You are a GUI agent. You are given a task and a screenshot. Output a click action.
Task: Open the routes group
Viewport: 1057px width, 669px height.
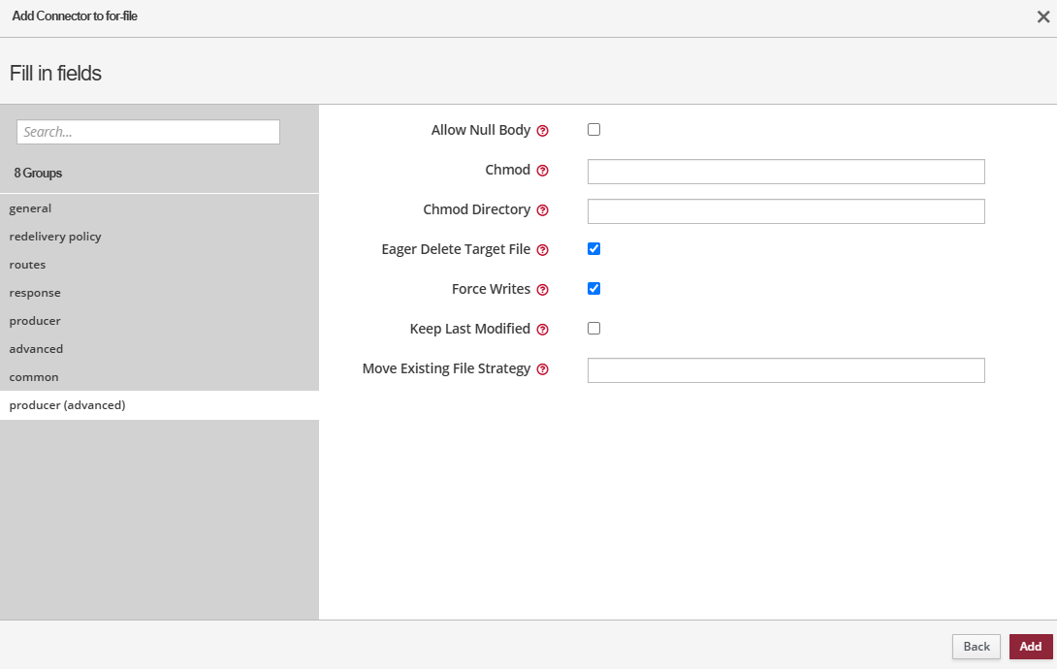[x=28, y=265]
